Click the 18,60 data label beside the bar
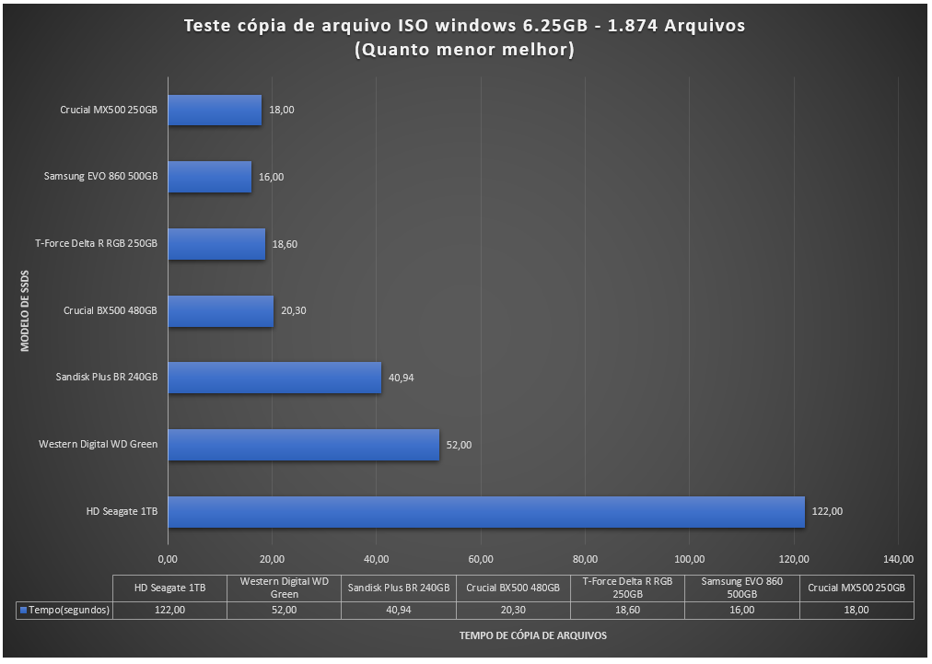 coord(285,244)
